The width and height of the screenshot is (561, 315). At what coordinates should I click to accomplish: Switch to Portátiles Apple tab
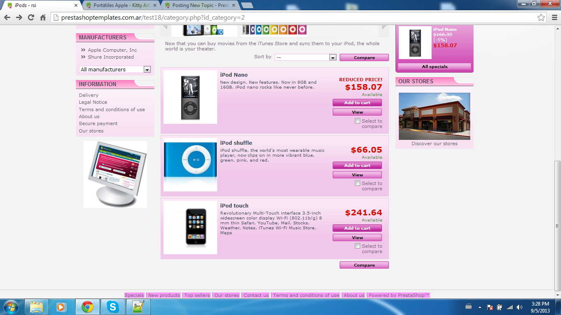121,5
